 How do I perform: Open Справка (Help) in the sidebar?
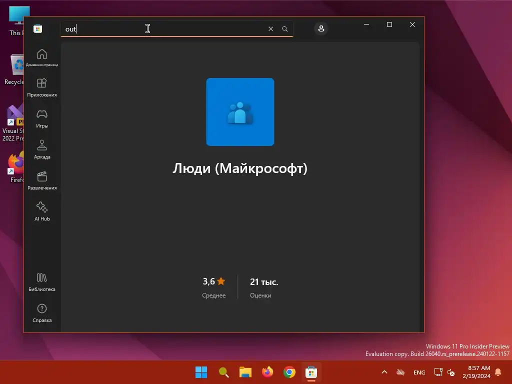pyautogui.click(x=42, y=313)
